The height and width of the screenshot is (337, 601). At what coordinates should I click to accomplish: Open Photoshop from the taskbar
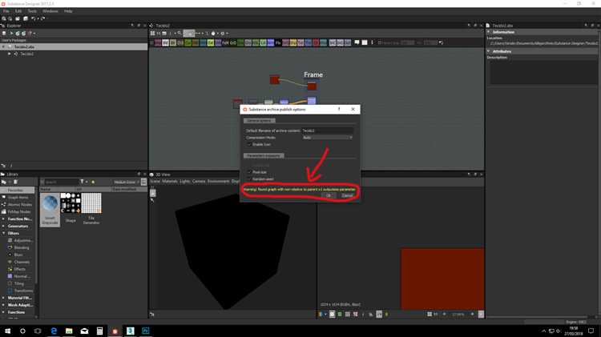tap(146, 331)
